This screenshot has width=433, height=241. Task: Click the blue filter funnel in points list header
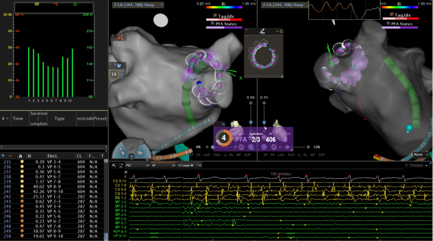(3, 156)
